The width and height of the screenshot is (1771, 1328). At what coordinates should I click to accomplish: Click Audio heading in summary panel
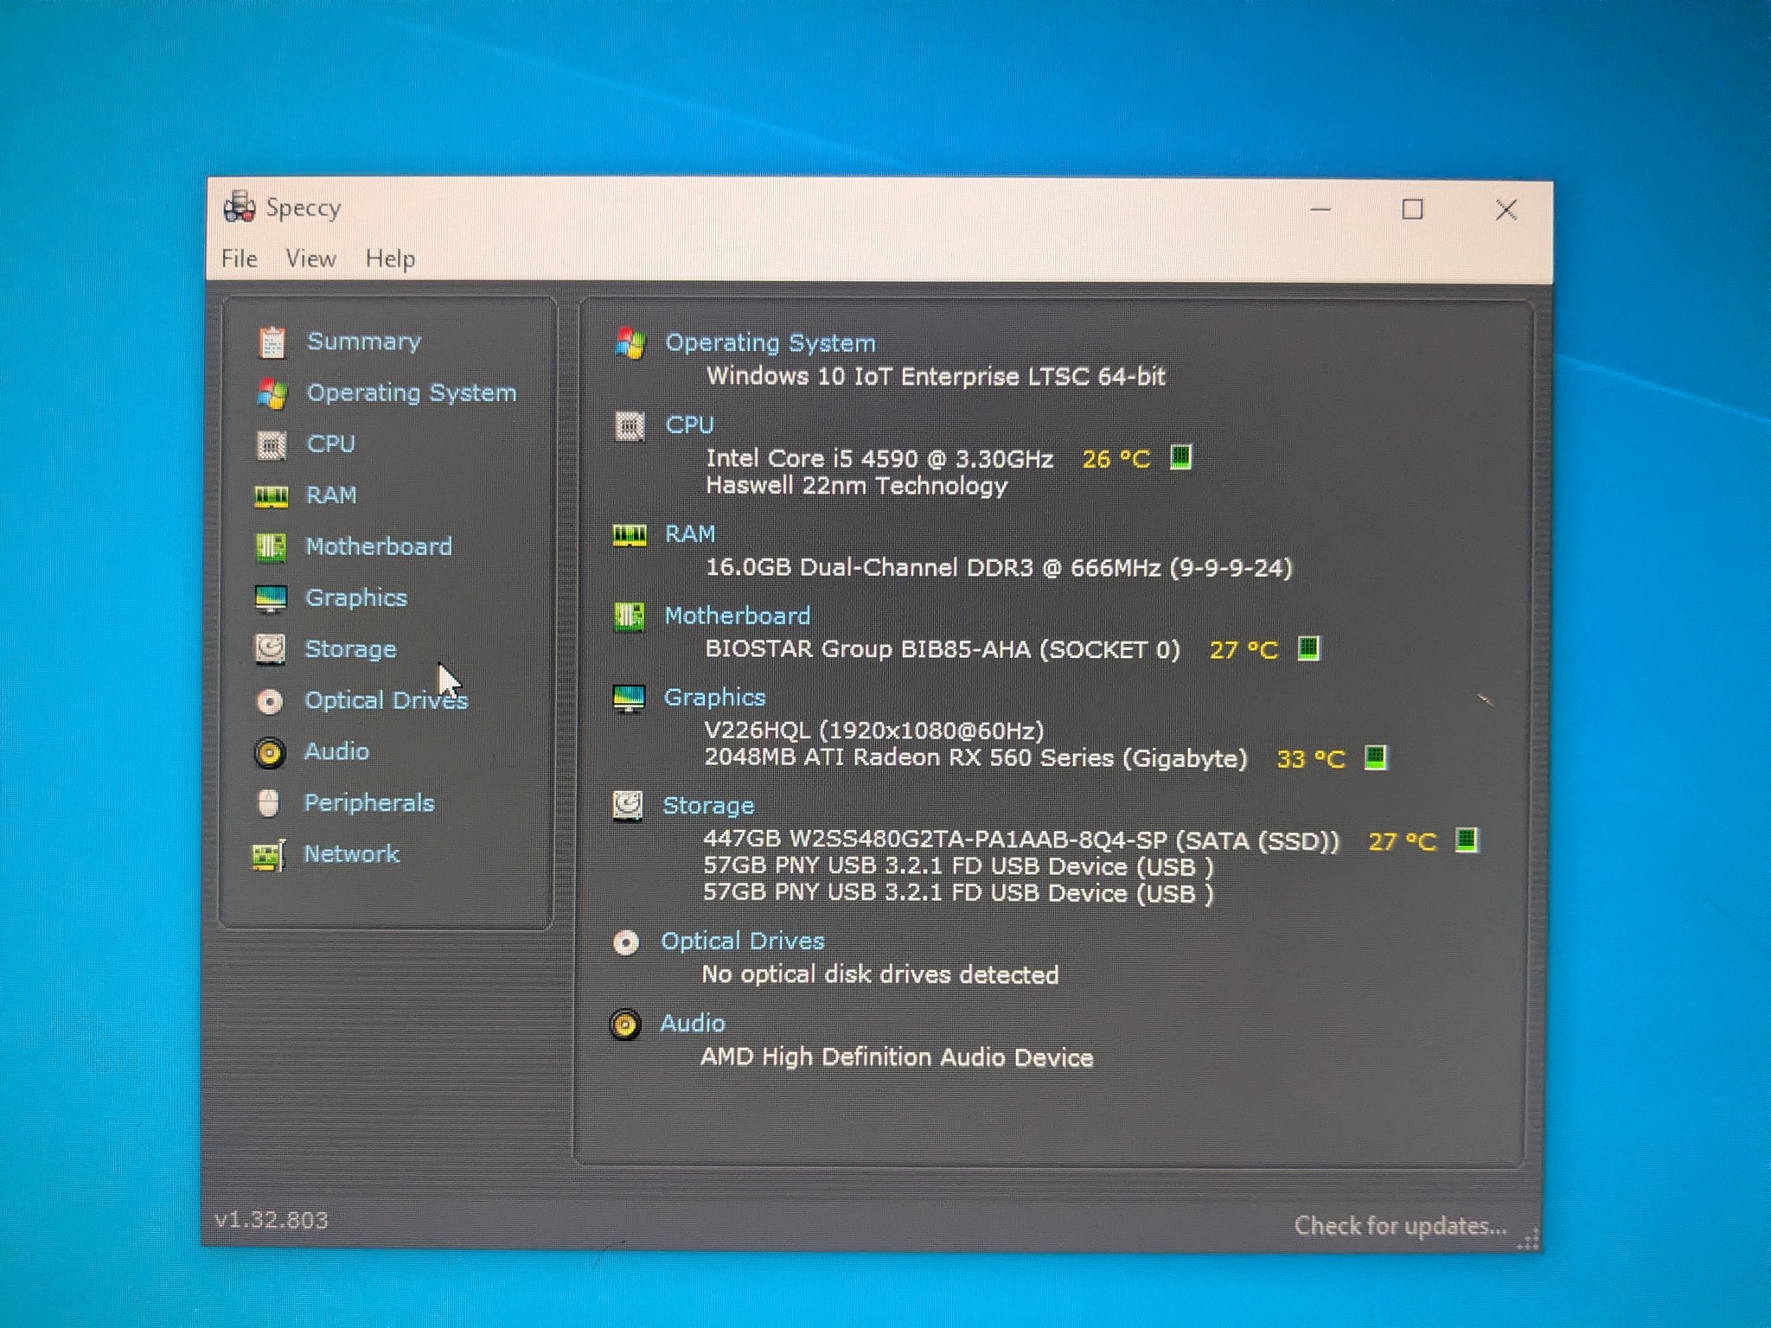pyautogui.click(x=693, y=1023)
